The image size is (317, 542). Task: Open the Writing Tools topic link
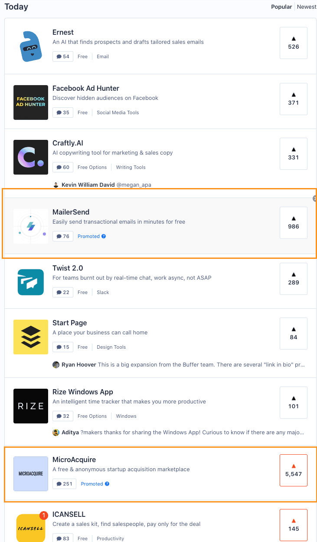click(131, 167)
